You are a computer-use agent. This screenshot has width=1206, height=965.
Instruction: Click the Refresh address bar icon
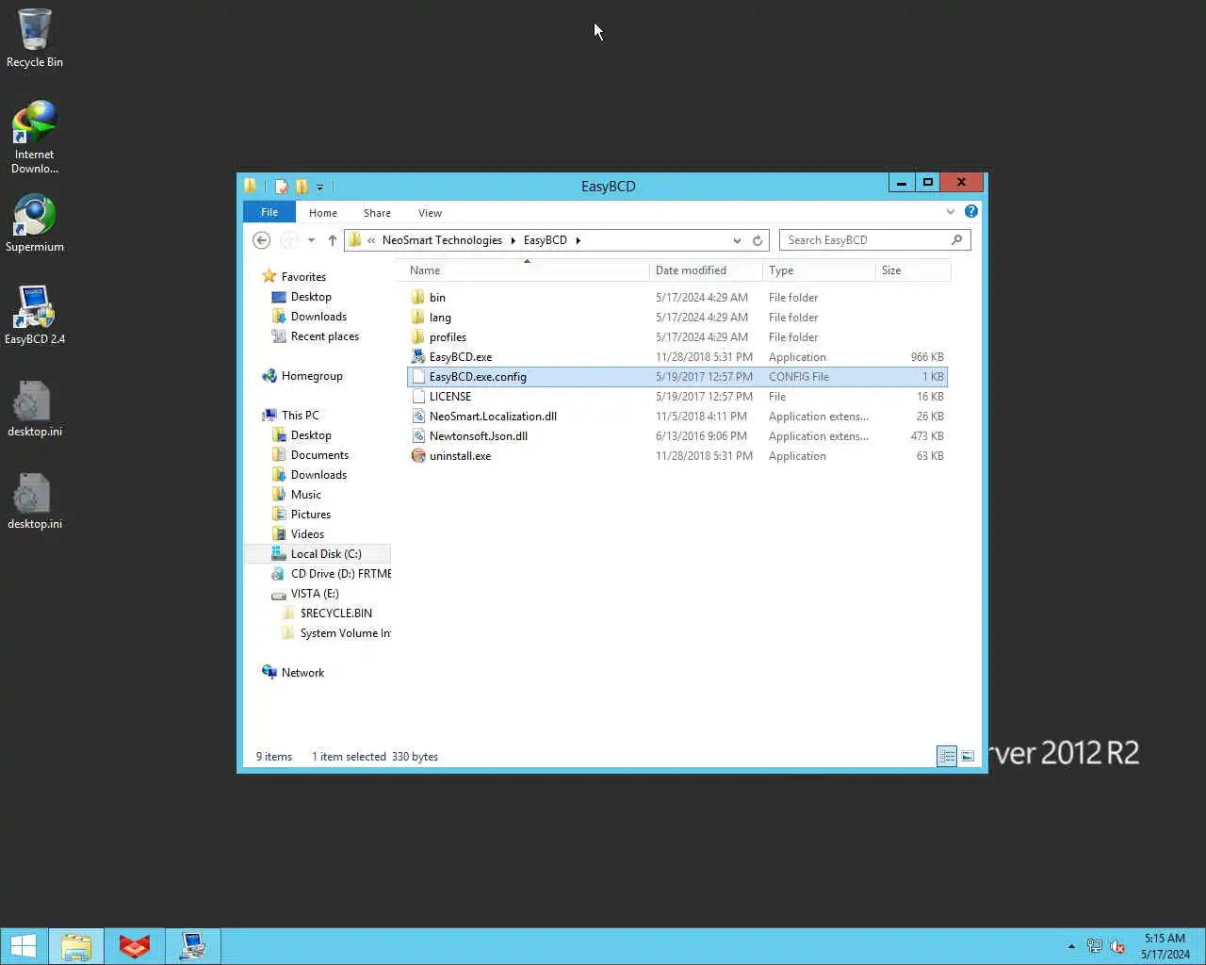tap(758, 240)
